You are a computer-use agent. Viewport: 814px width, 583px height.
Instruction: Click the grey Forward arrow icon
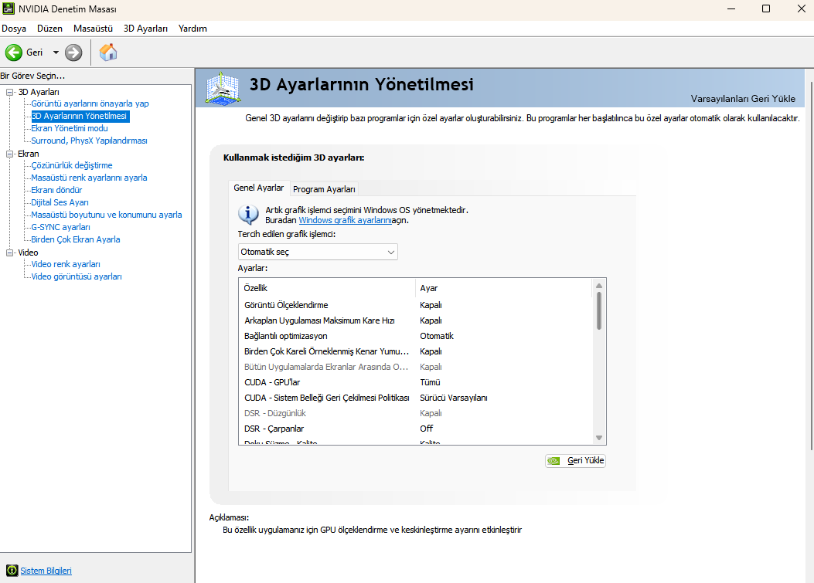pos(73,53)
